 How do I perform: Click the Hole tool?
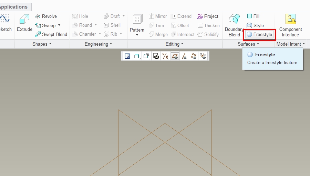80,16
